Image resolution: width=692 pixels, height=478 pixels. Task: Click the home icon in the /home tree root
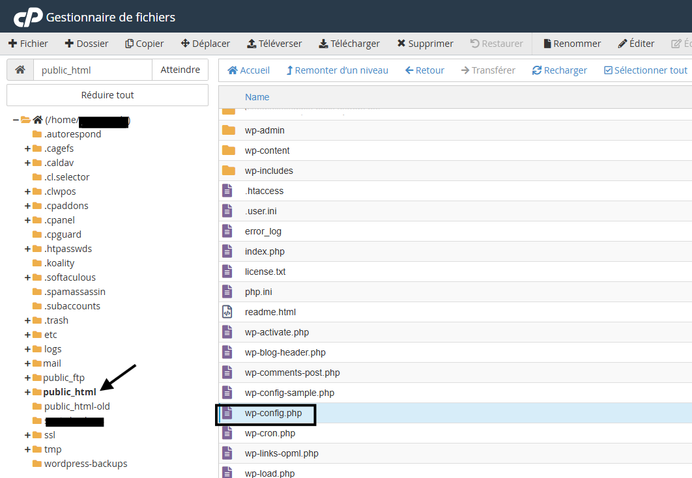[38, 120]
